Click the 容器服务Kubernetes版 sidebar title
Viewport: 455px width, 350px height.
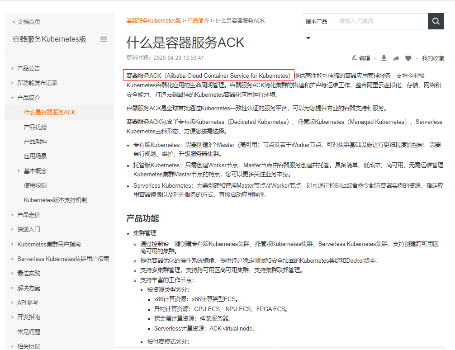pyautogui.click(x=49, y=39)
